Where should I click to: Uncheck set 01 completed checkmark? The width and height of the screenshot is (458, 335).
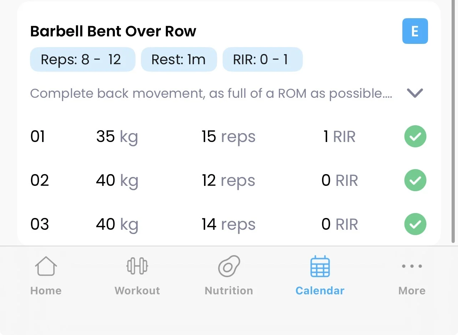415,137
